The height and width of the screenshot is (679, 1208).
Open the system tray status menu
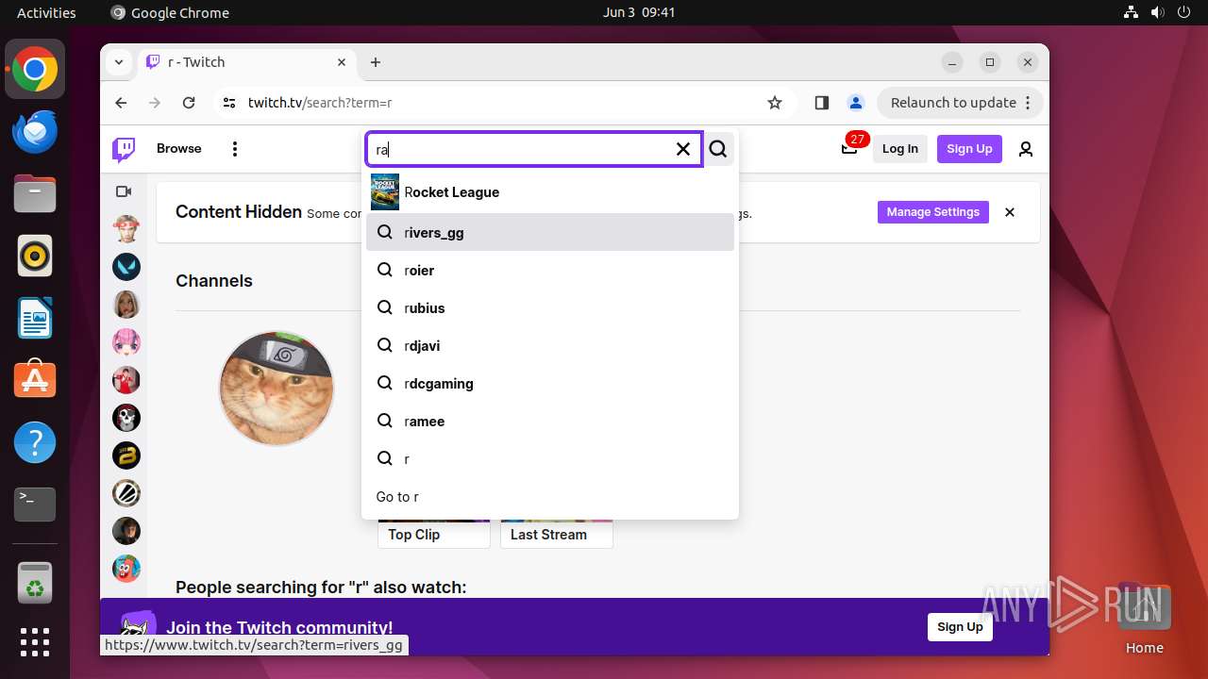[x=1157, y=12]
